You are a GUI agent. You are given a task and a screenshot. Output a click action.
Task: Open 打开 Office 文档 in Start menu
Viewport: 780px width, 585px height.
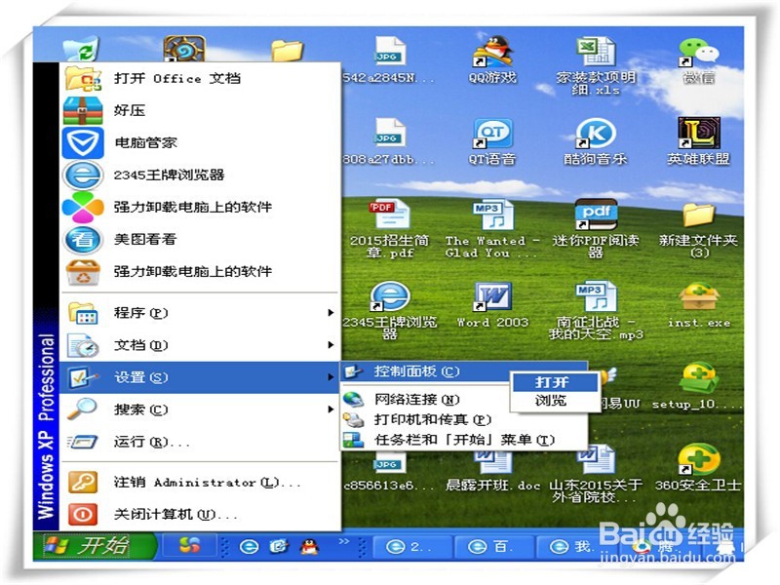tap(200, 79)
